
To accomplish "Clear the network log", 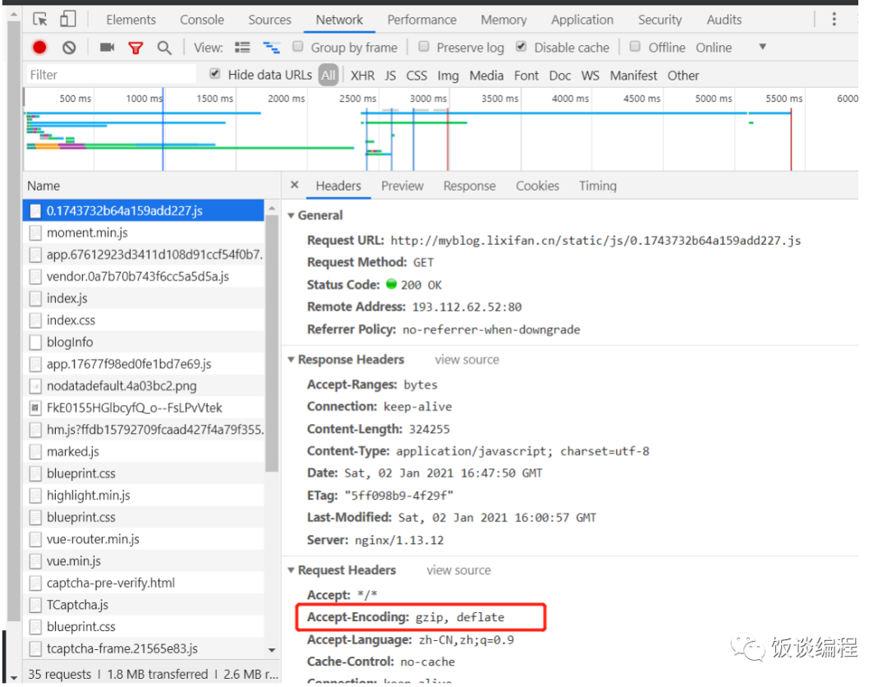I will point(69,48).
